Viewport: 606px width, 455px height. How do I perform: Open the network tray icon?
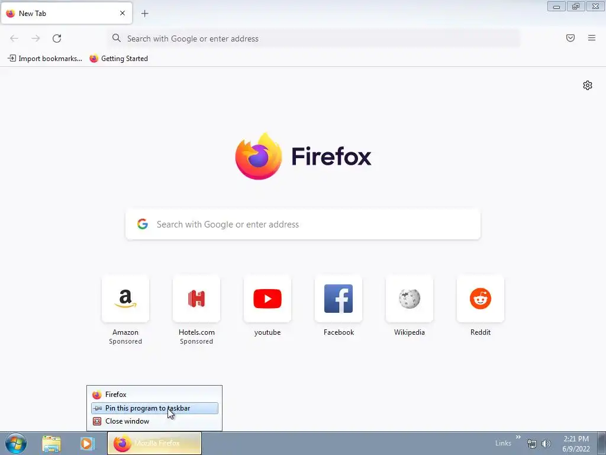click(x=532, y=444)
